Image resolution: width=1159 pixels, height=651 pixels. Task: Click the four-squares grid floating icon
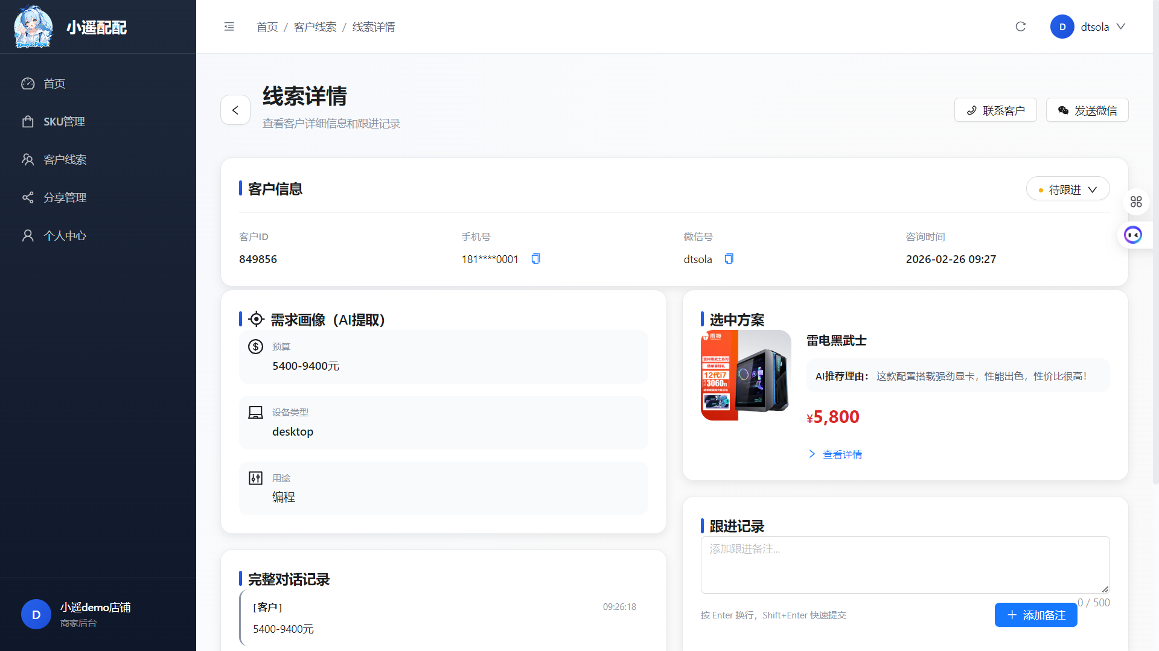tap(1136, 202)
